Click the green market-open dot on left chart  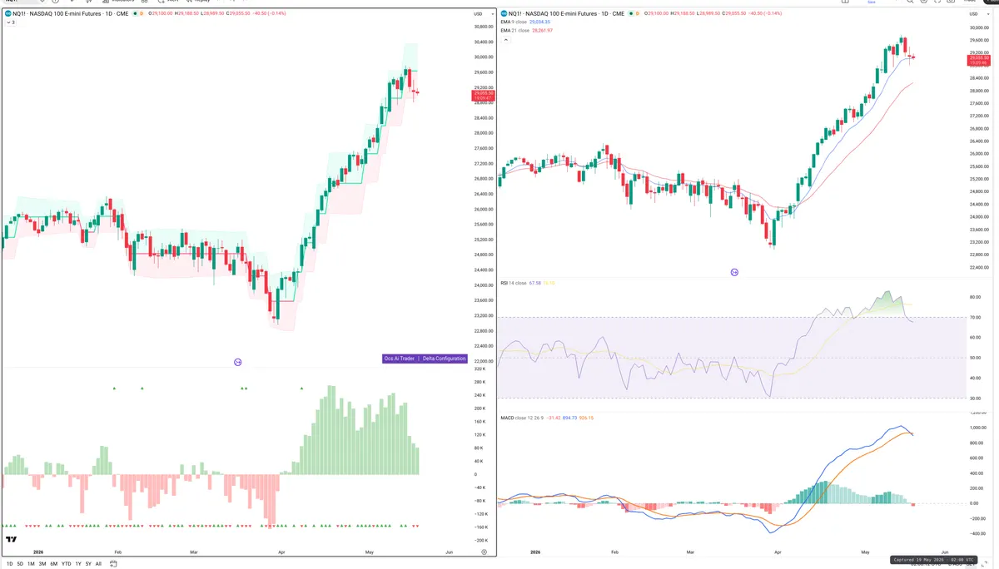pyautogui.click(x=133, y=13)
